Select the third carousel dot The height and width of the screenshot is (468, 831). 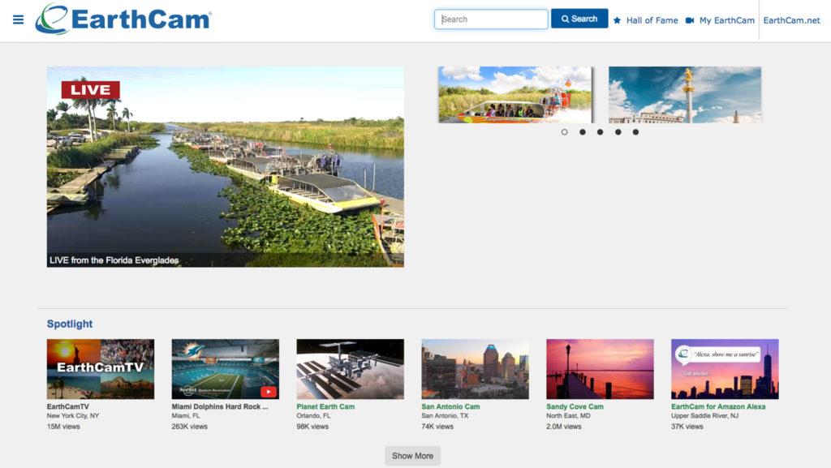click(x=600, y=132)
